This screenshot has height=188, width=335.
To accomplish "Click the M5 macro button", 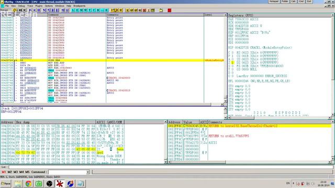I will point(27,172).
